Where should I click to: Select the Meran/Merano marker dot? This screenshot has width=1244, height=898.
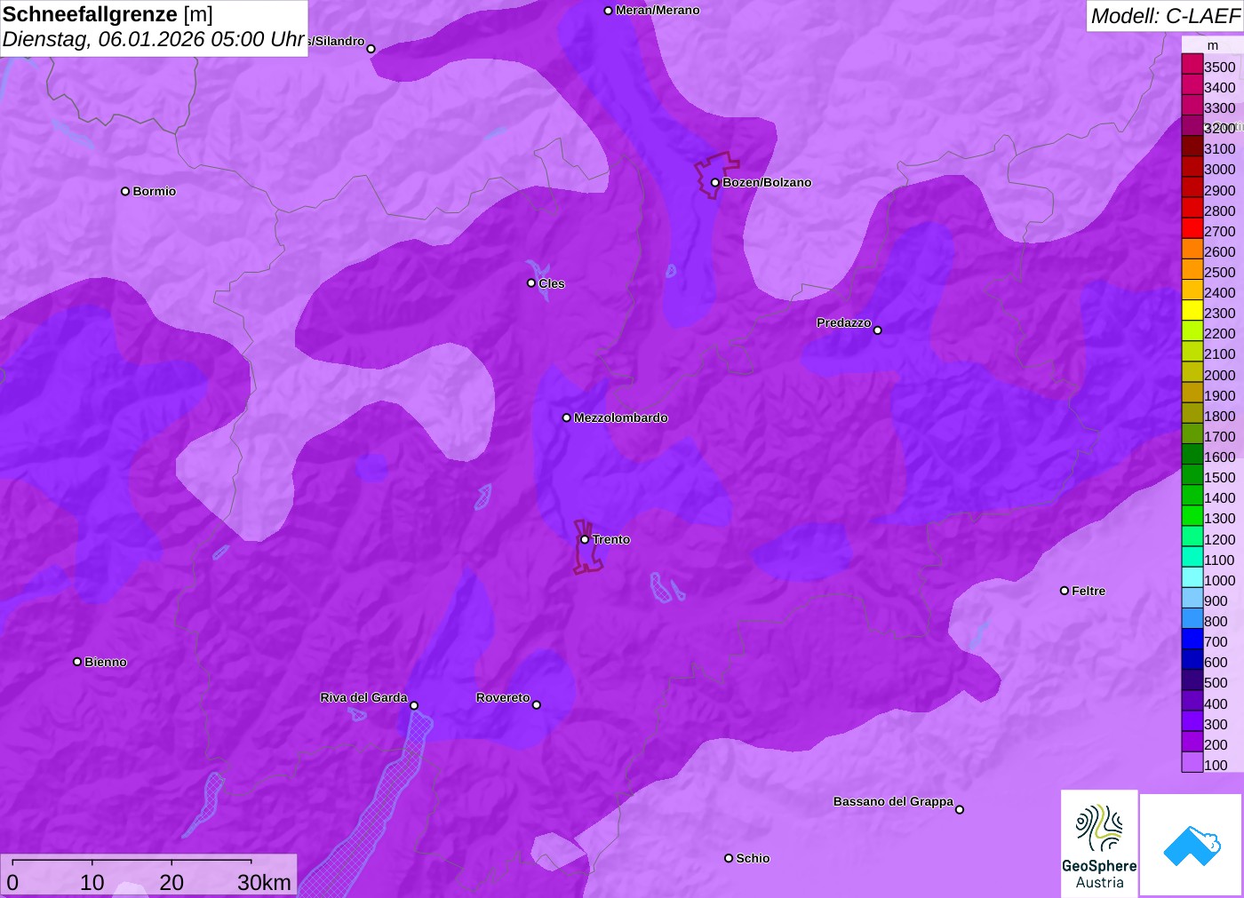tap(609, 11)
